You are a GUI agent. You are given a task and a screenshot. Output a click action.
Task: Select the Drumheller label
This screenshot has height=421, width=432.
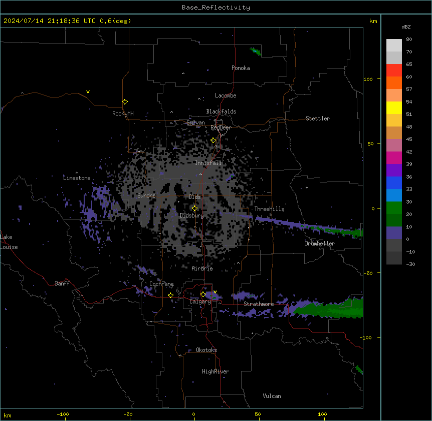click(x=320, y=243)
